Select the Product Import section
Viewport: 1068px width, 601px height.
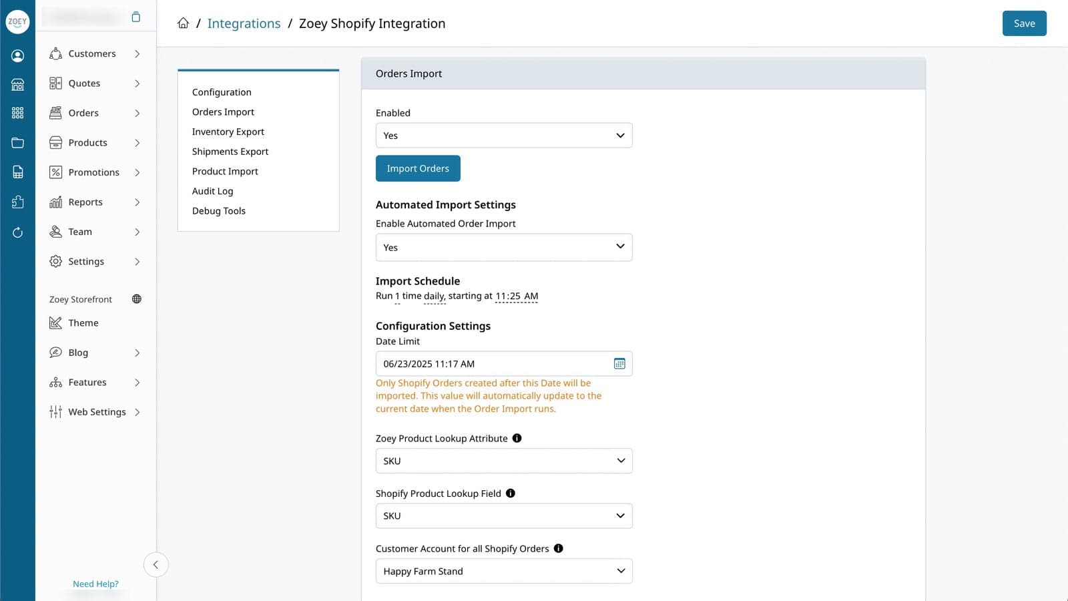[225, 171]
